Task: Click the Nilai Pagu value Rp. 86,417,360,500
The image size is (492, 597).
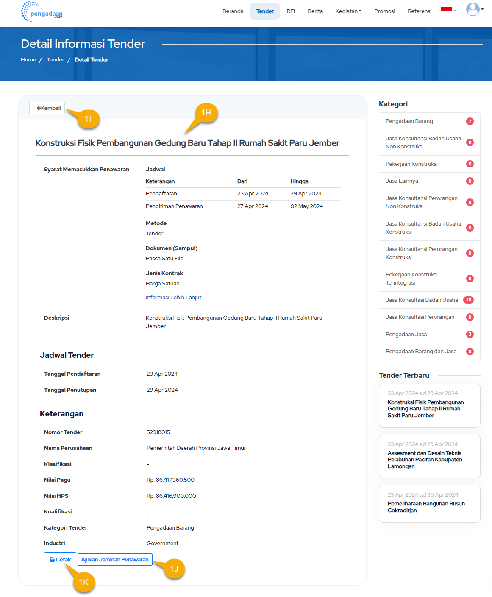Action: click(x=170, y=480)
